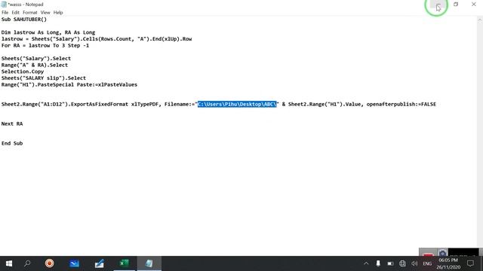Open the orange recorder app in taskbar
This screenshot has height=271, width=483.
click(x=49, y=263)
